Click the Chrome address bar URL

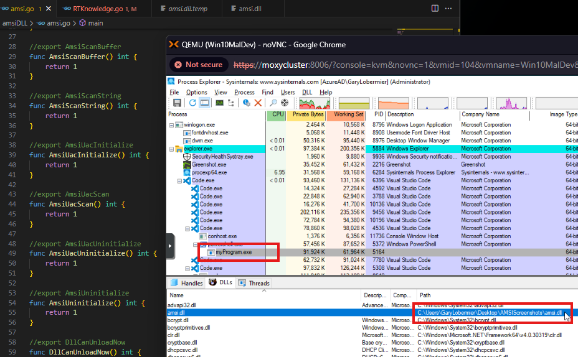[x=405, y=65]
